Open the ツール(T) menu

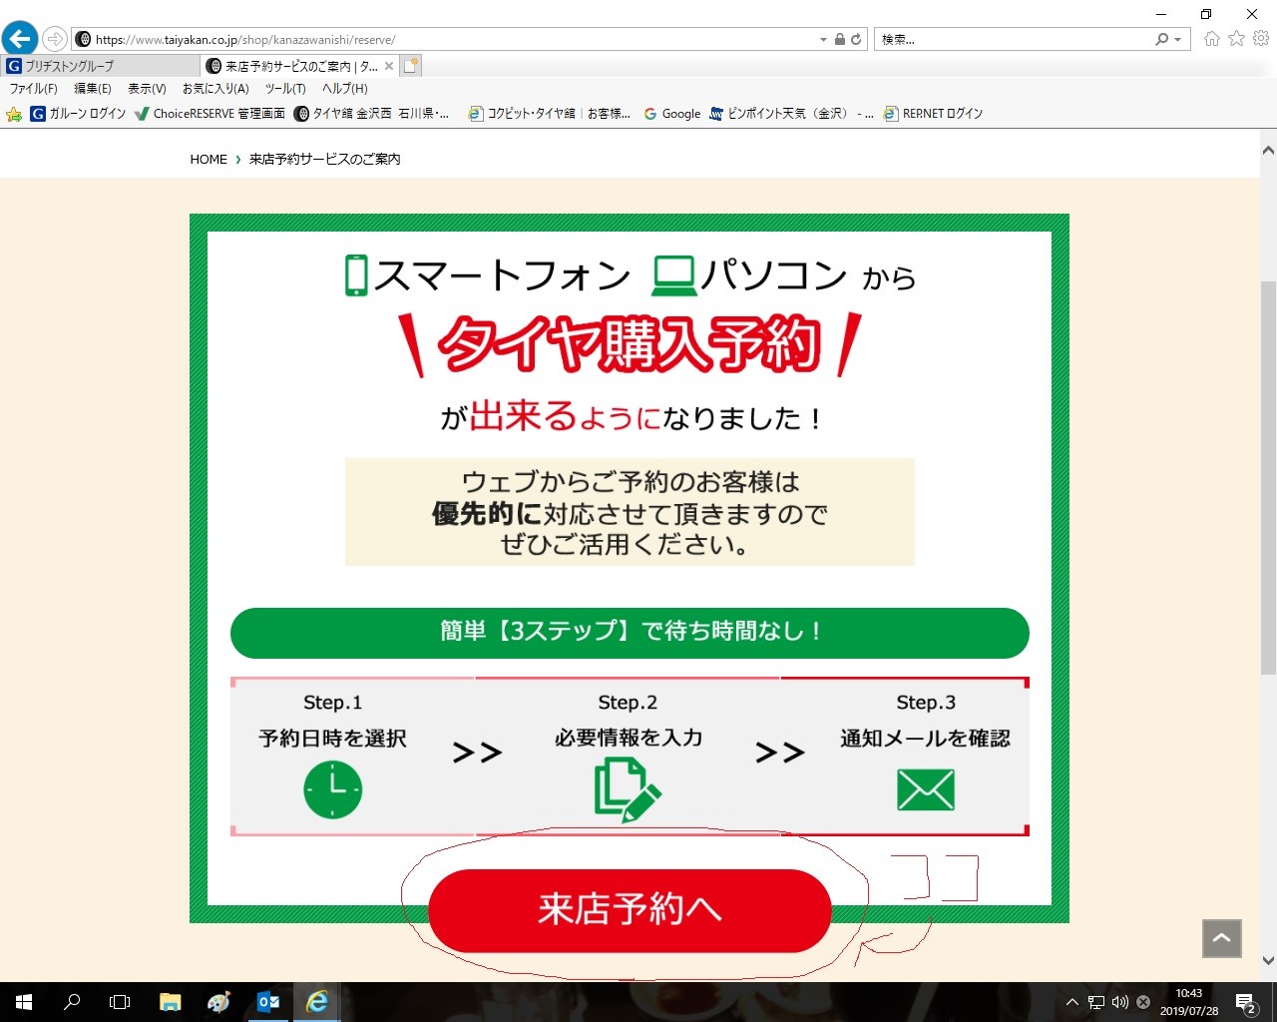tap(285, 89)
